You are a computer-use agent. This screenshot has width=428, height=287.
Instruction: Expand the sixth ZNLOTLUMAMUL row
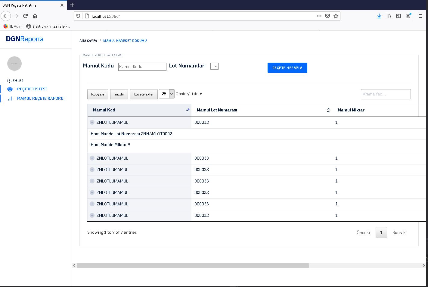tap(92, 204)
